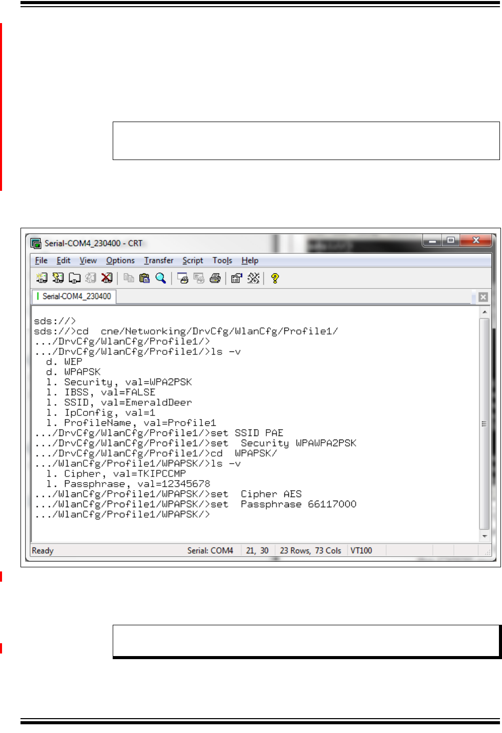Screen dimensions: 502x733
Task: Open the Tools menu
Action: pyautogui.click(x=222, y=261)
